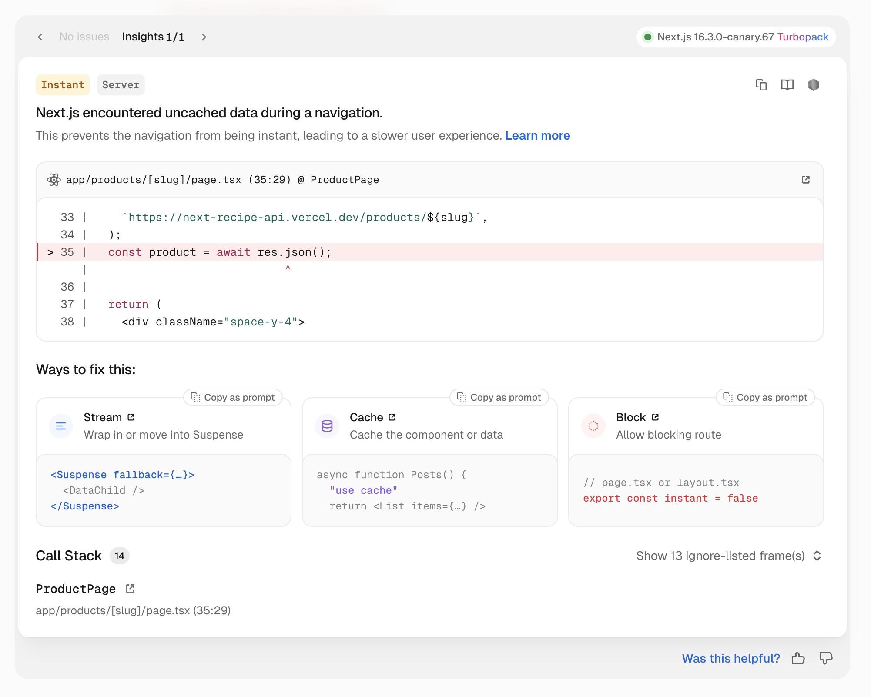This screenshot has width=871, height=697.
Task: Click Block spinner icon in fix card
Action: click(593, 426)
